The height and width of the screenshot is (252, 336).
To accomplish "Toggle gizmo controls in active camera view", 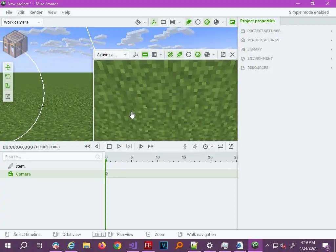I will click(x=136, y=55).
